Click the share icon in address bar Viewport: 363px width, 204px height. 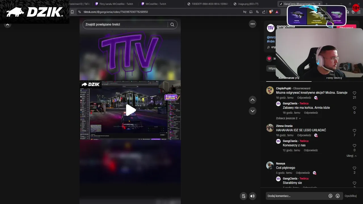(x=264, y=12)
